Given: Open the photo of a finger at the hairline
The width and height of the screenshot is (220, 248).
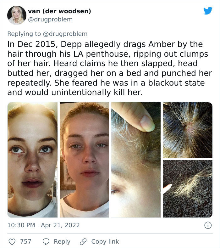Looking at the screenshot, I should [x=136, y=160].
